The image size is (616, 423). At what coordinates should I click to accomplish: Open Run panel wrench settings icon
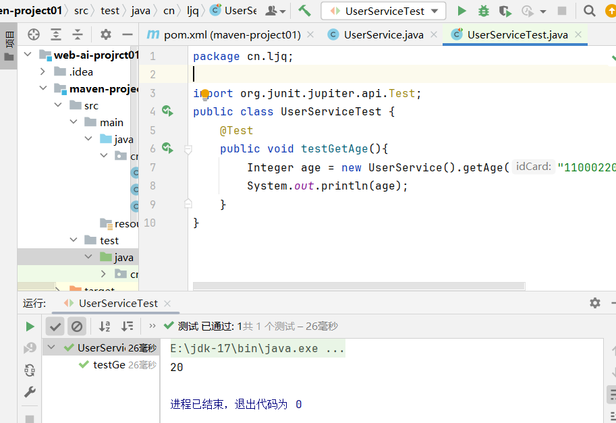[30, 391]
